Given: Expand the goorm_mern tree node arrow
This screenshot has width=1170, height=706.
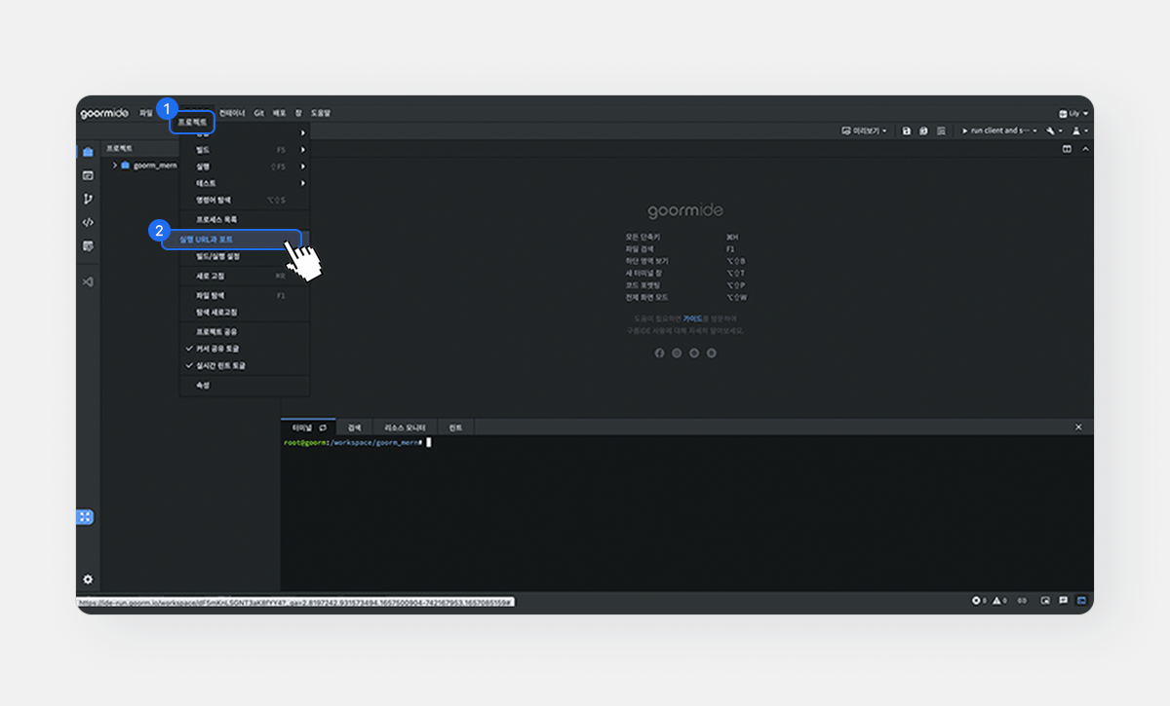Looking at the screenshot, I should coord(114,166).
